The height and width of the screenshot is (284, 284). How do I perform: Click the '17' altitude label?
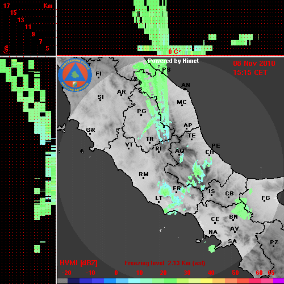pos(6,6)
